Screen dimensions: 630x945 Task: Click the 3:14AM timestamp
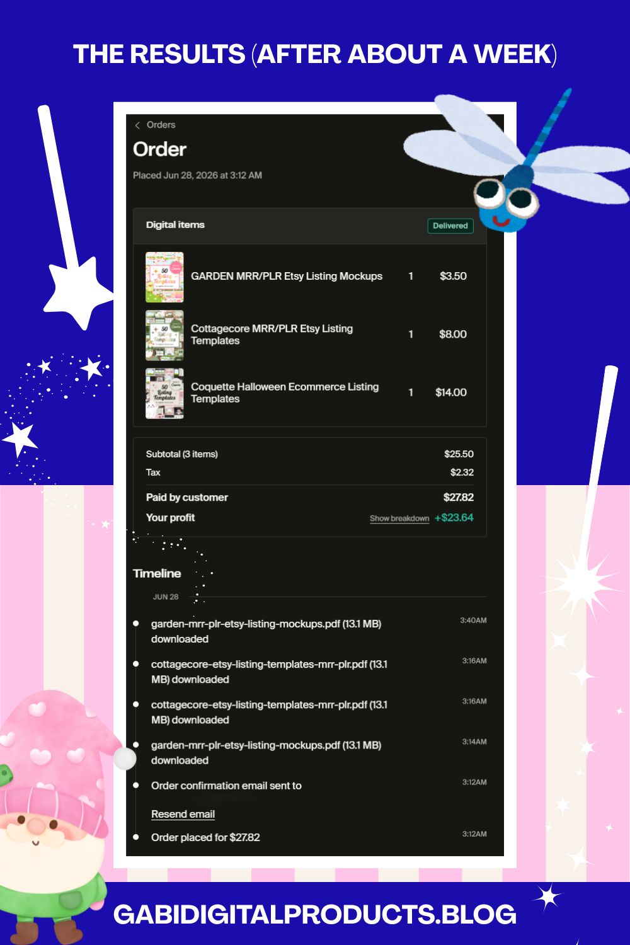coord(474,742)
